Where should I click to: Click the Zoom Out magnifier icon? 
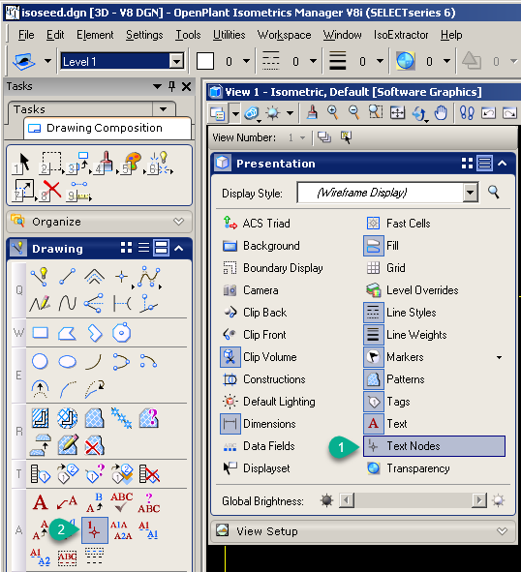pyautogui.click(x=353, y=112)
